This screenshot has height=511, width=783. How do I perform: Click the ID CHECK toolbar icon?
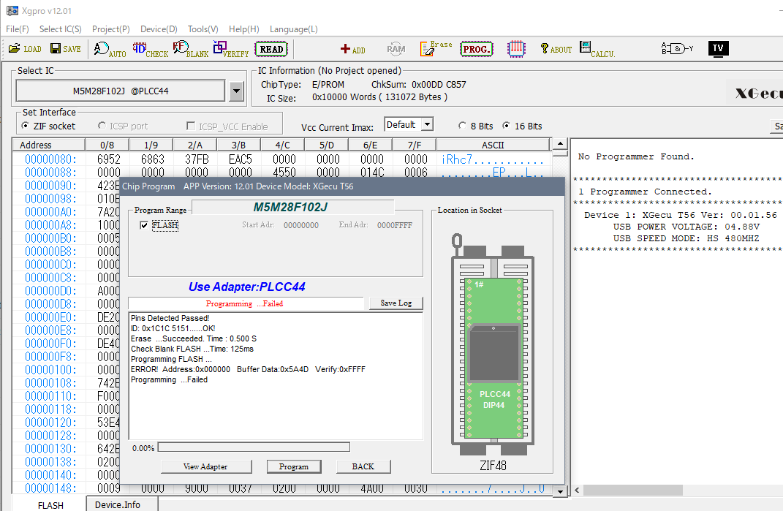point(150,50)
